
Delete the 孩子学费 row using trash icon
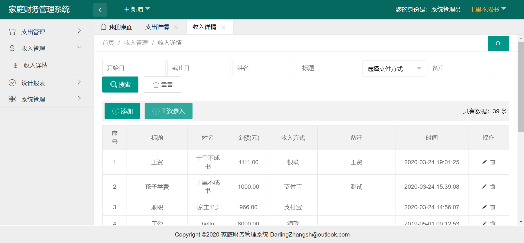tap(493, 186)
